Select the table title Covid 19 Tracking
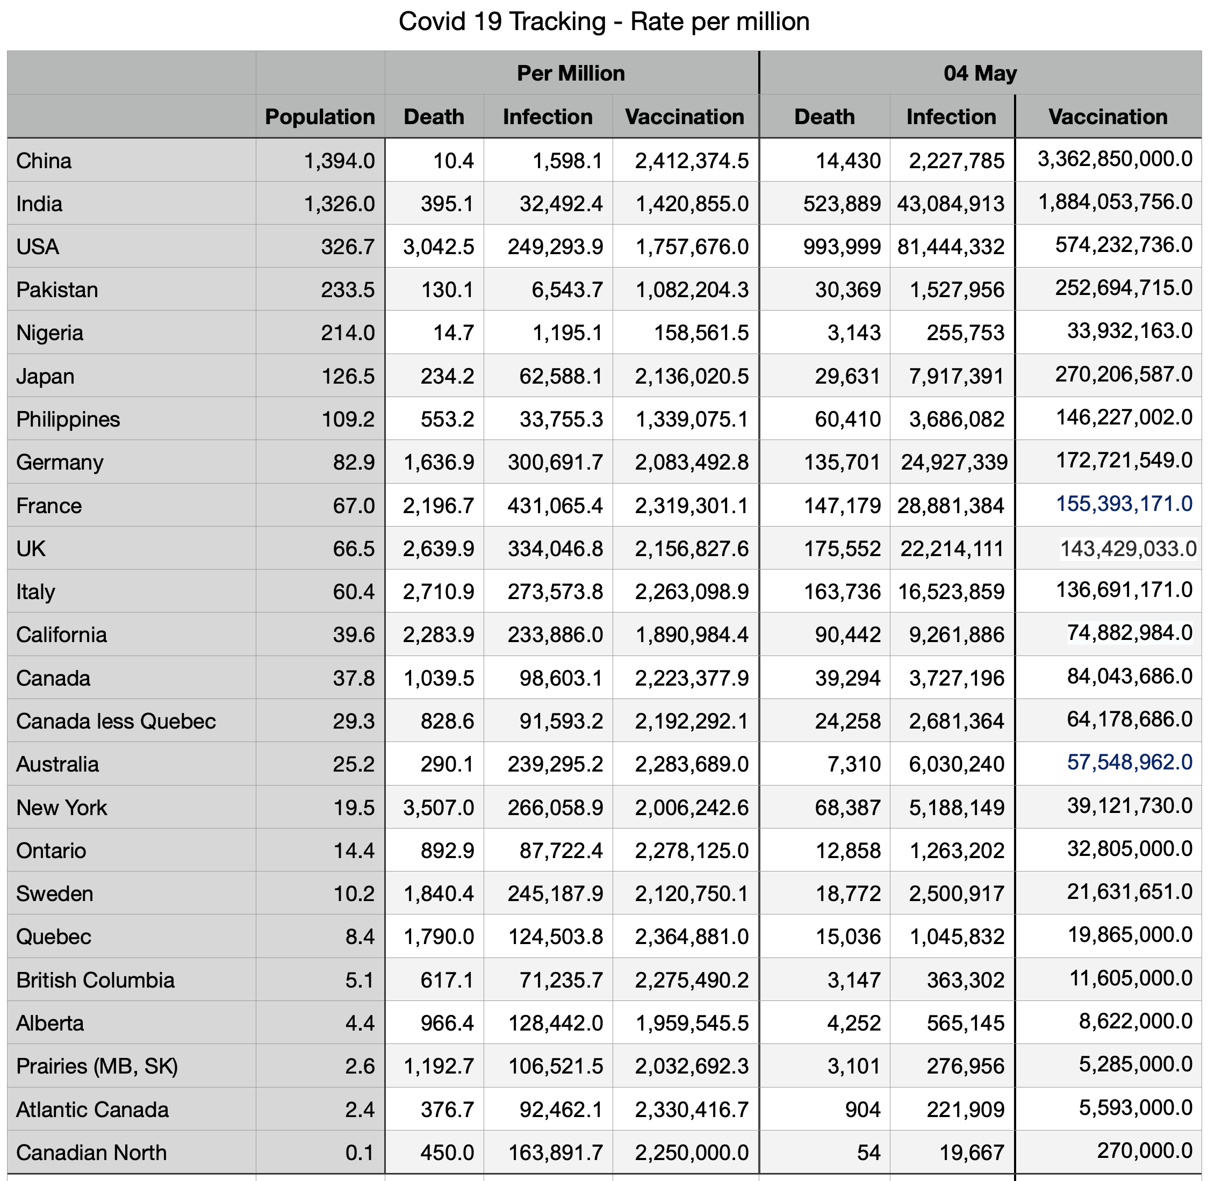The width and height of the screenshot is (1208, 1181). (603, 21)
